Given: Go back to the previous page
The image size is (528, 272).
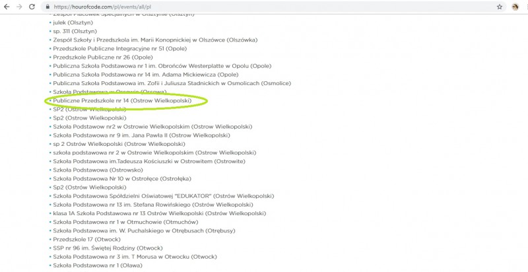Looking at the screenshot, I should tap(7, 7).
